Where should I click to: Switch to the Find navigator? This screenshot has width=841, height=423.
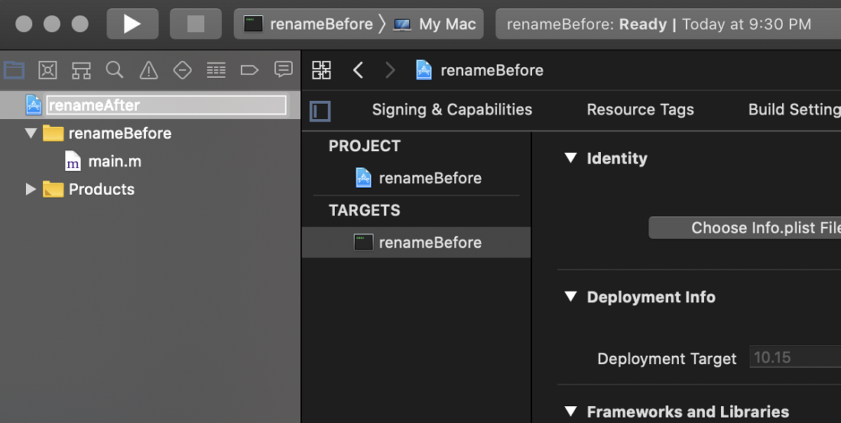click(115, 69)
